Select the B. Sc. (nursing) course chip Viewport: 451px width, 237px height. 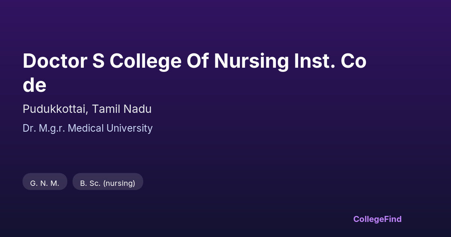coord(107,183)
